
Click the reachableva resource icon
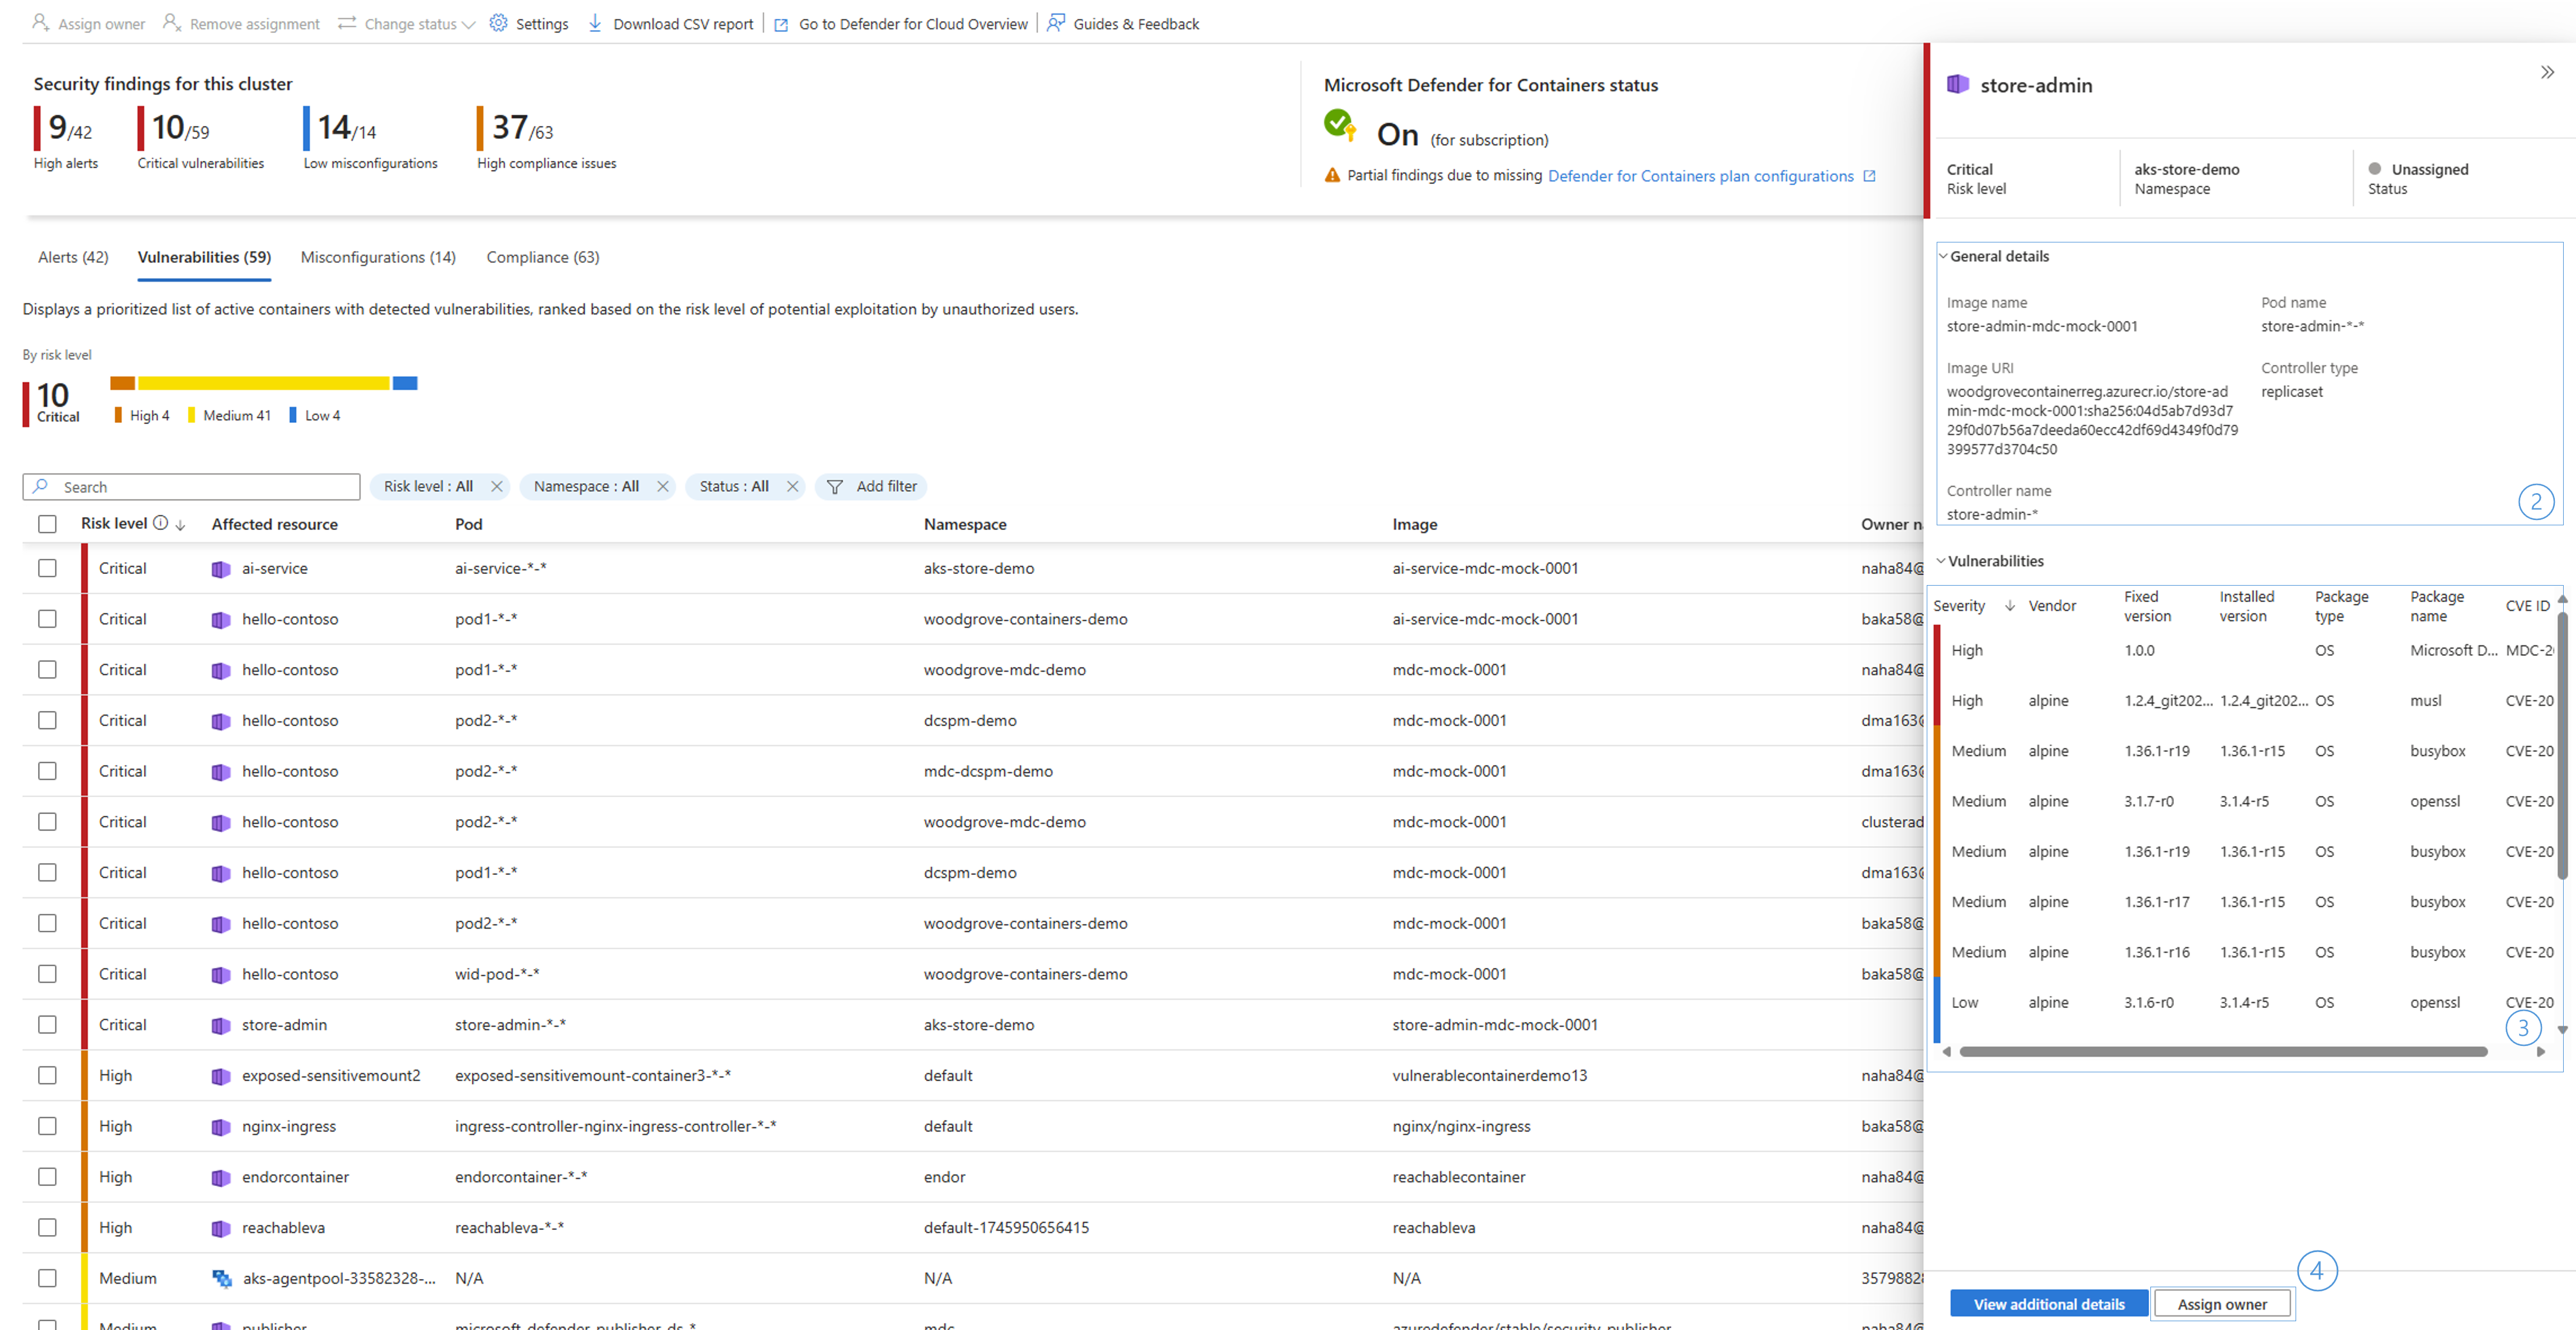pyautogui.click(x=221, y=1229)
